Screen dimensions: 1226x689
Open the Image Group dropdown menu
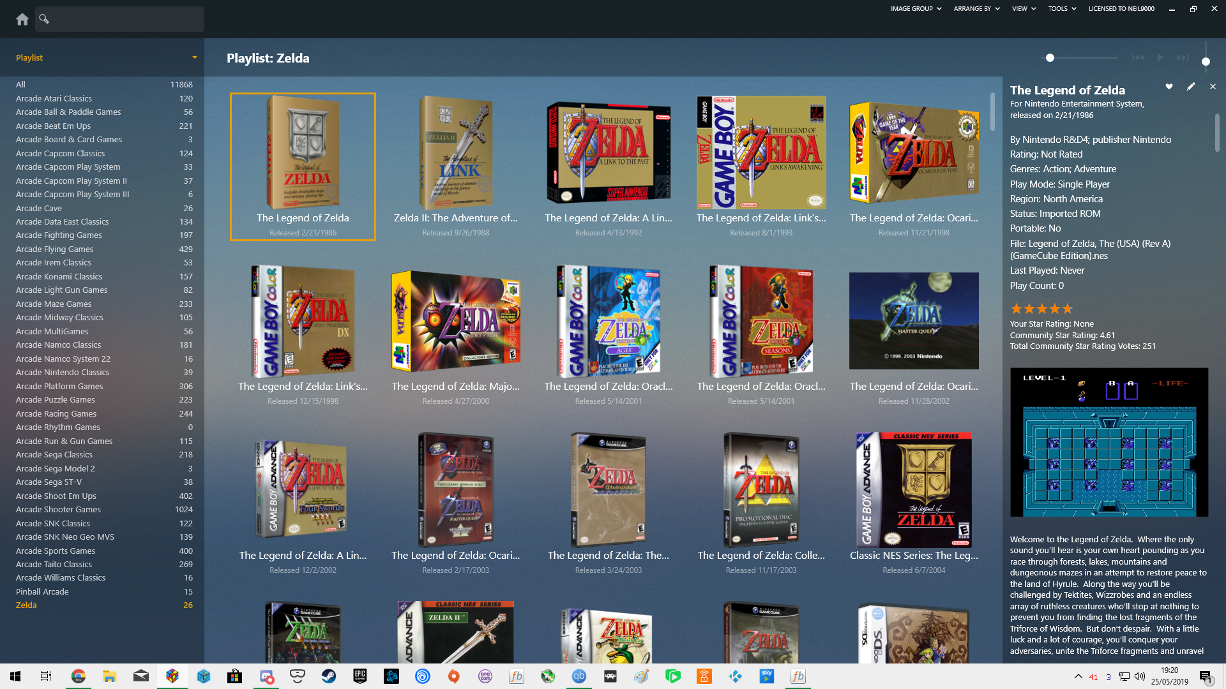pyautogui.click(x=916, y=9)
